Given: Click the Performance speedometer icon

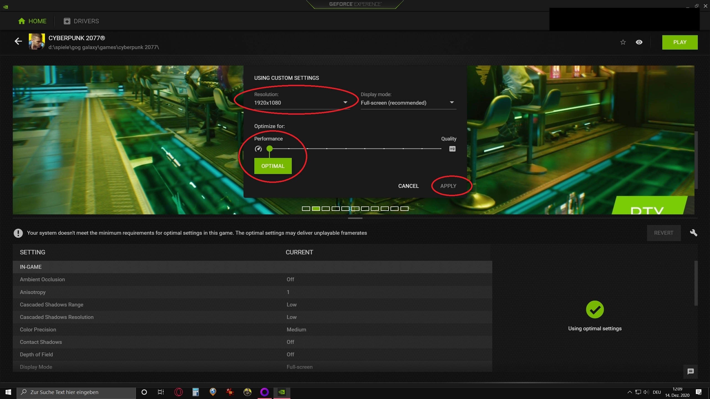Looking at the screenshot, I should (258, 149).
